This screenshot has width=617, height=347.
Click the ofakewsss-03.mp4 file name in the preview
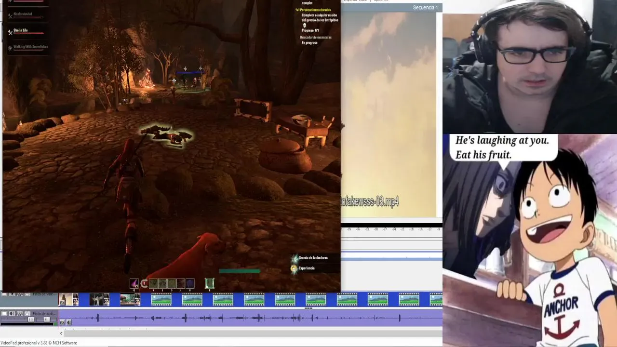pos(370,201)
